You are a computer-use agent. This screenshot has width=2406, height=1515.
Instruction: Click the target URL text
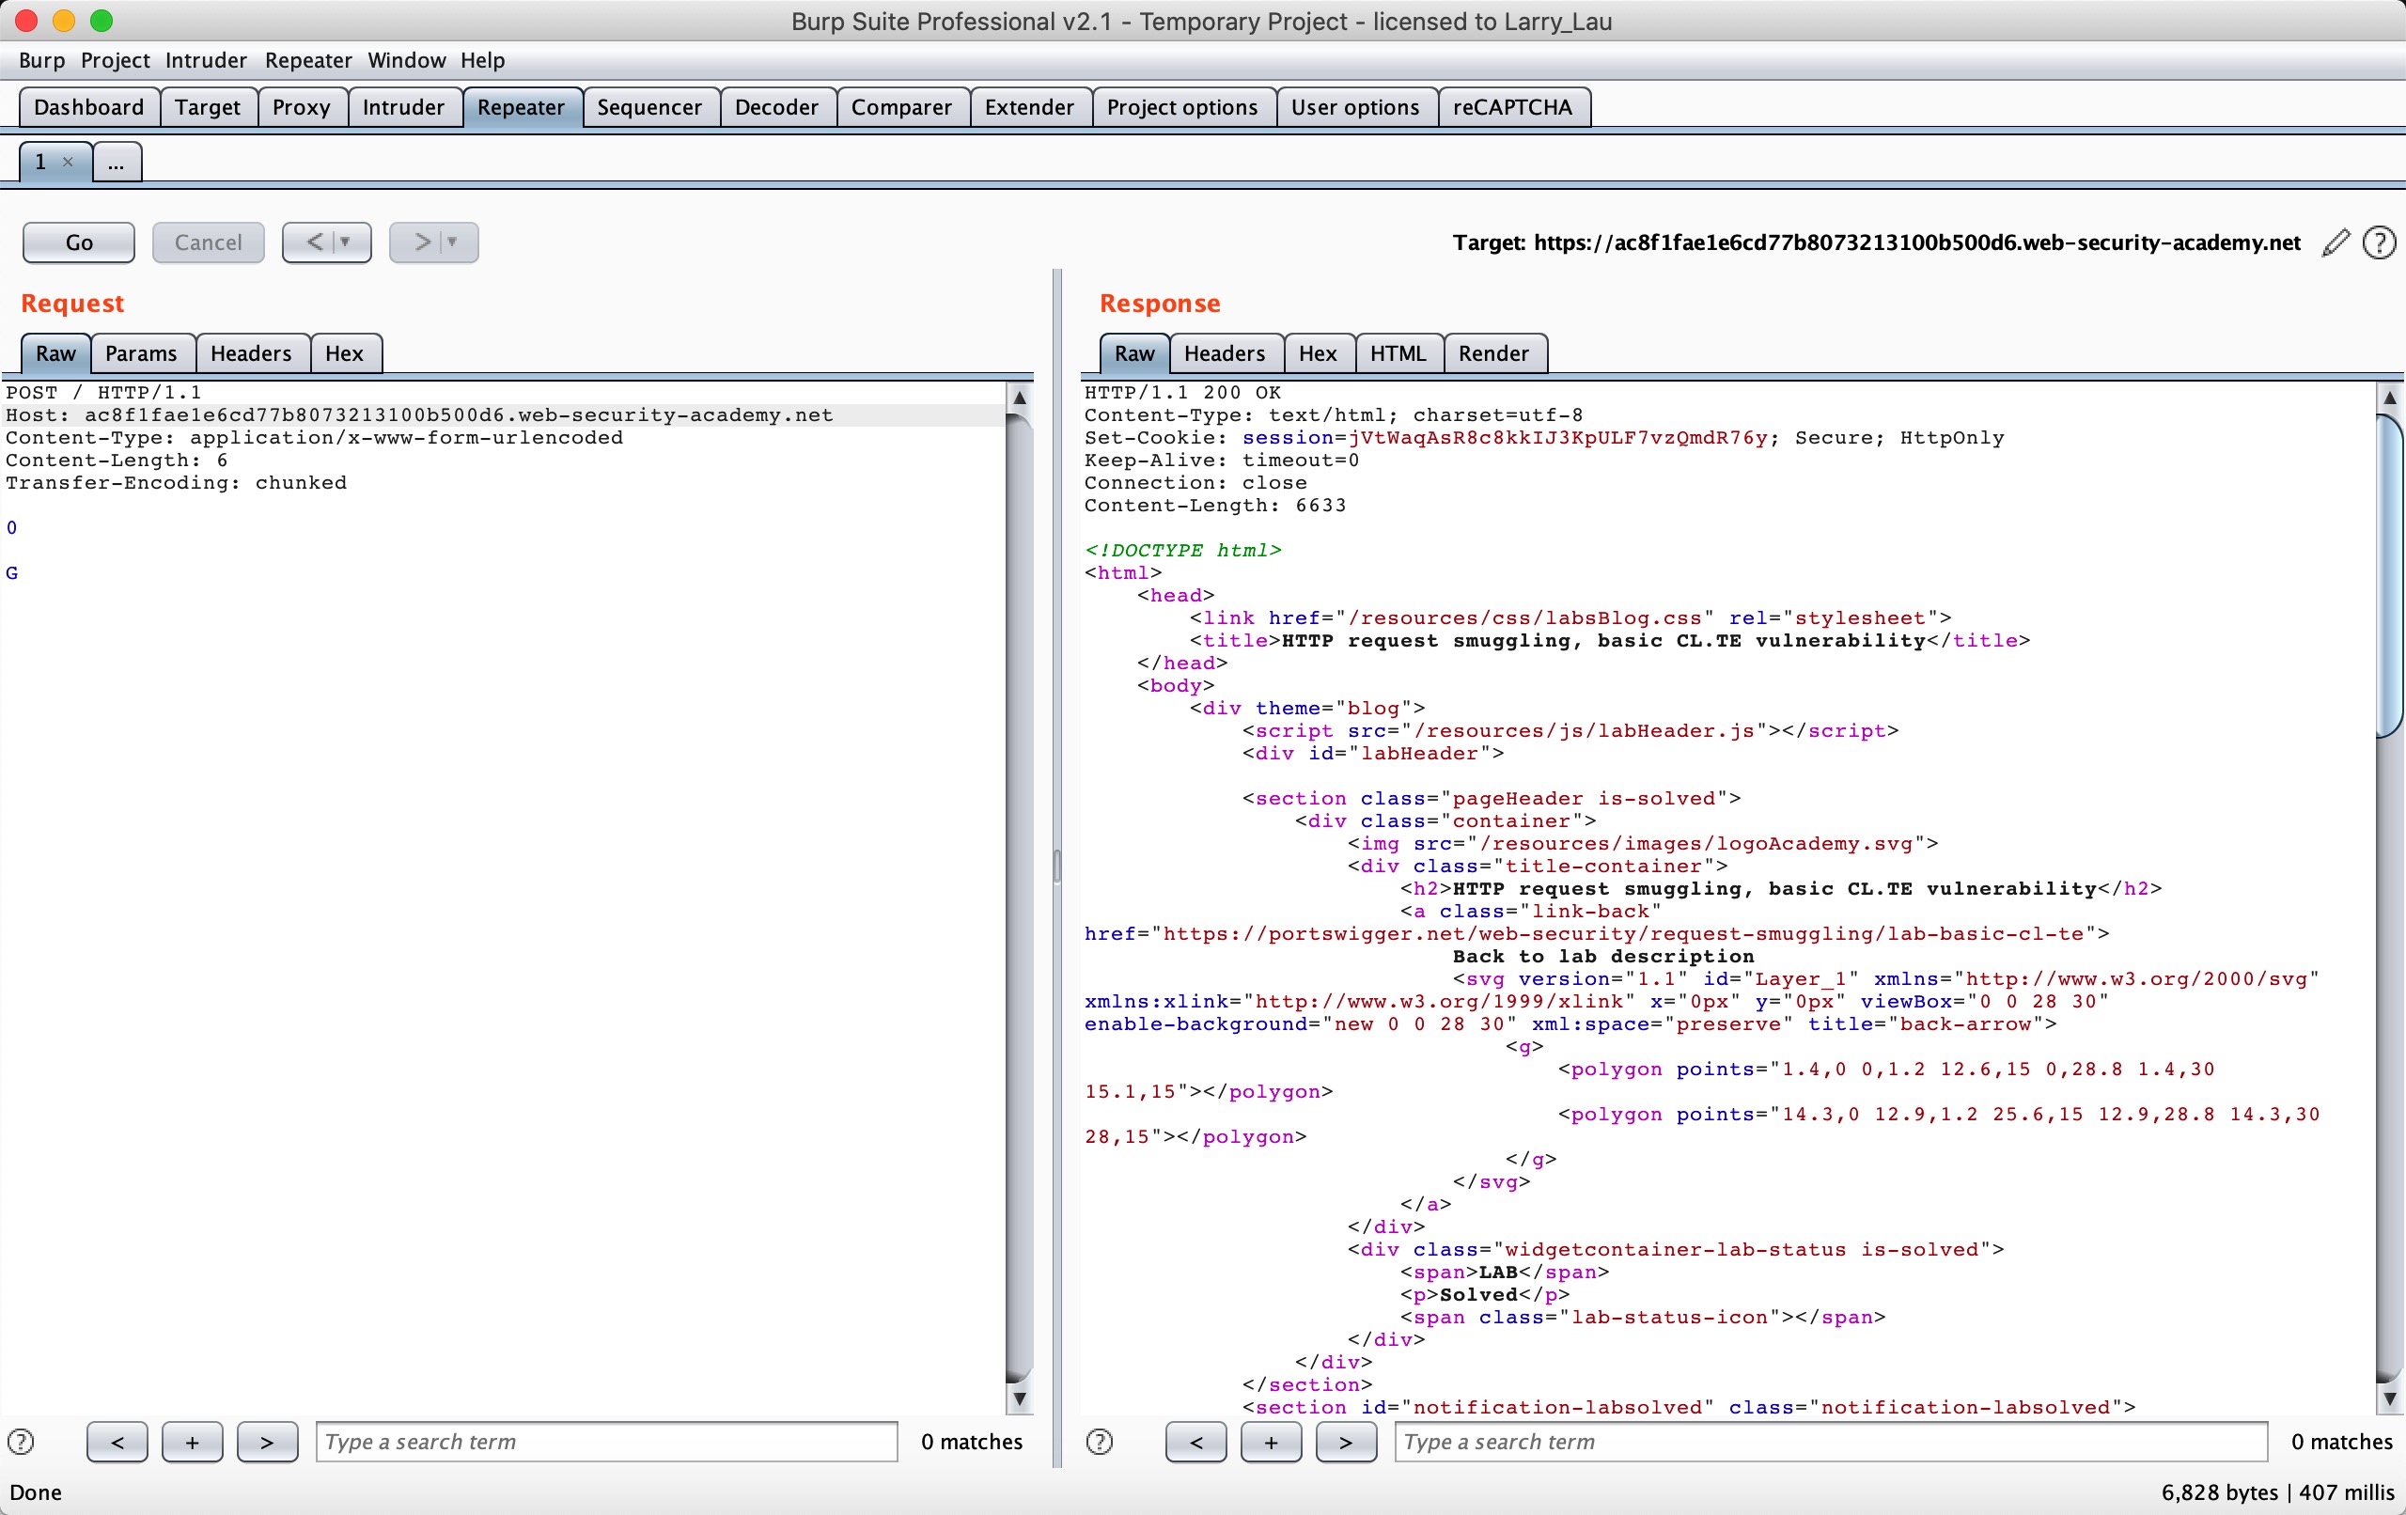[x=1916, y=242]
